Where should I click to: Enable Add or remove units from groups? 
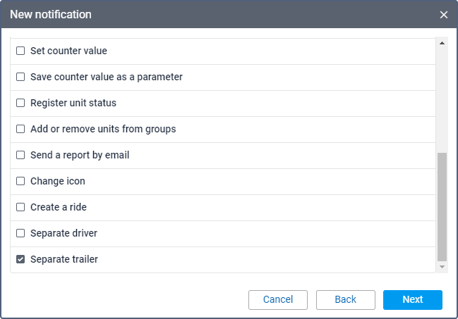click(x=20, y=129)
